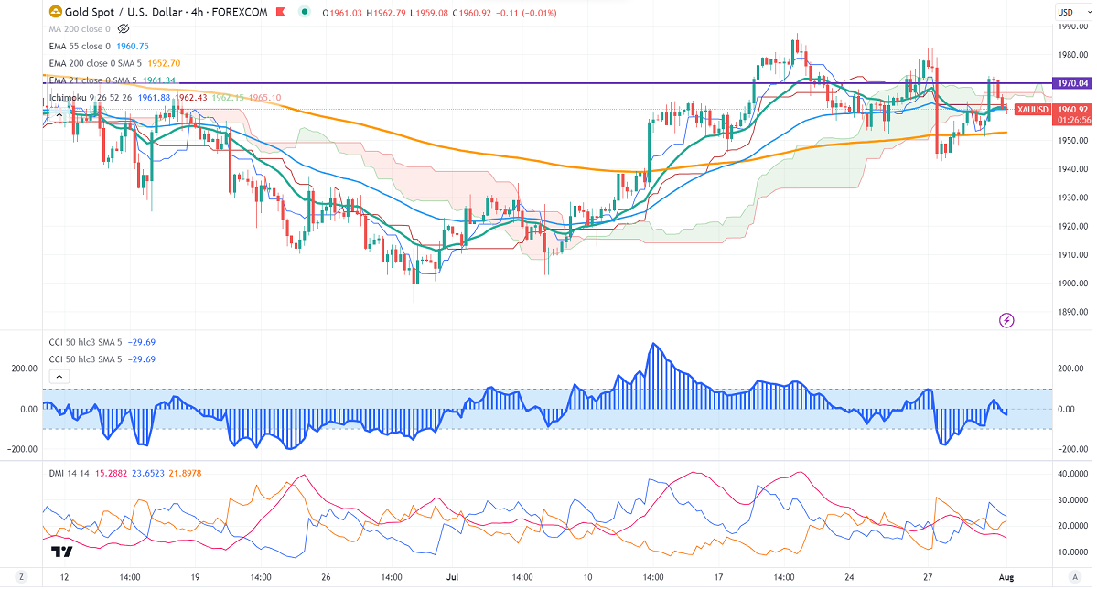Image resolution: width=1097 pixels, height=589 pixels.
Task: Click the red flag icon beside FOREXCOM
Action: (281, 12)
